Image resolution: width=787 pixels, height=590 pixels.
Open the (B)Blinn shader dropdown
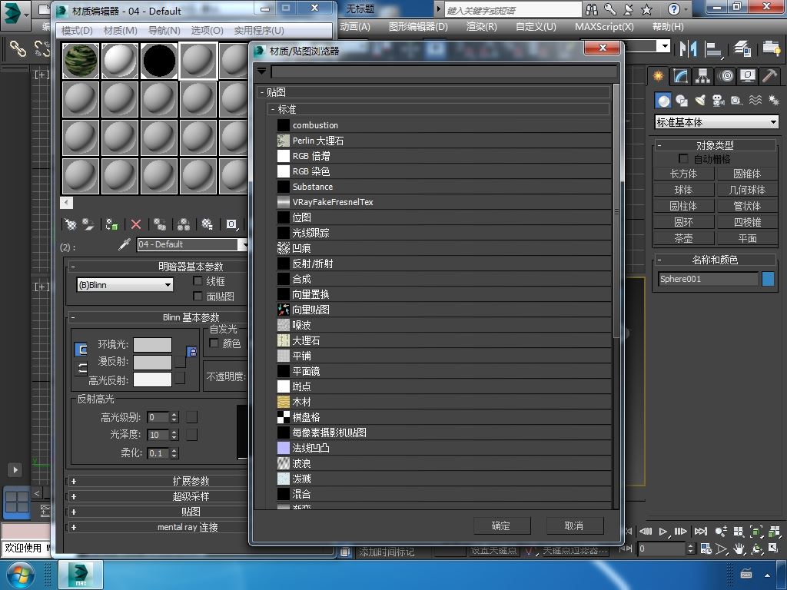125,285
